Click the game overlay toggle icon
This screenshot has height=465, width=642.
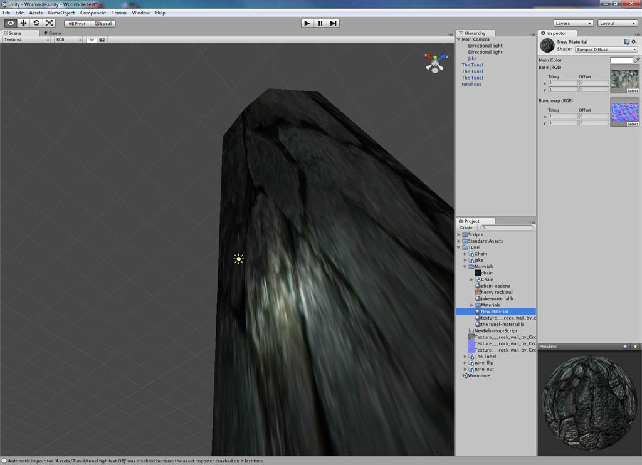click(x=102, y=39)
